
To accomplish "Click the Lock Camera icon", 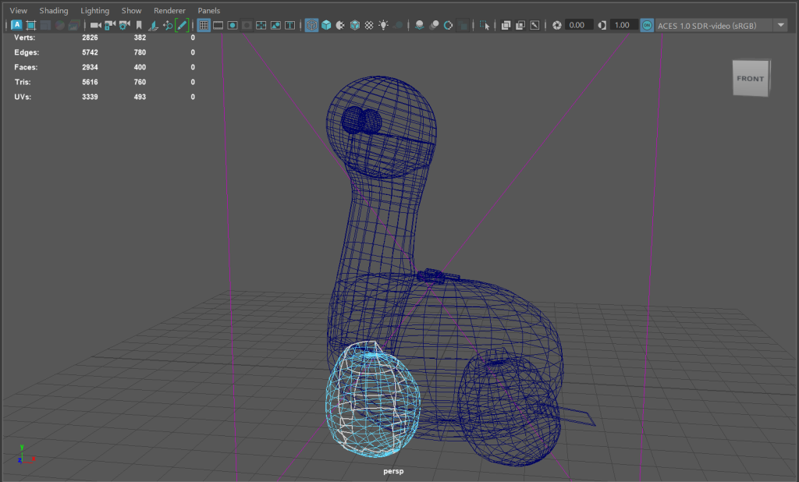I will click(x=110, y=26).
